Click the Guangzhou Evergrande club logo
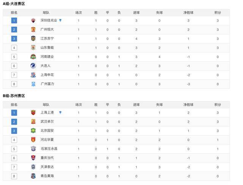 (33, 30)
